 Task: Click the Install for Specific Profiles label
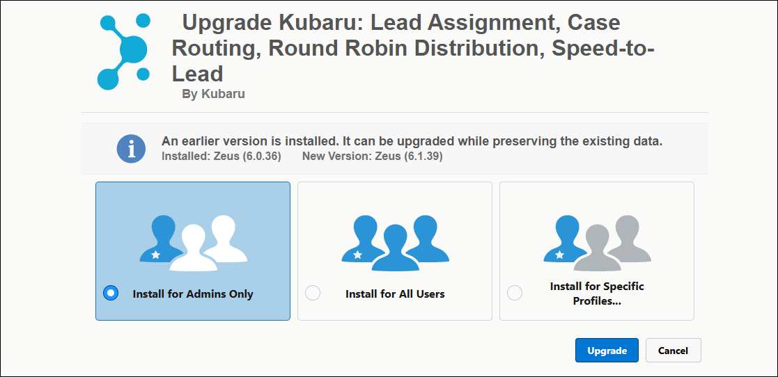pos(597,294)
